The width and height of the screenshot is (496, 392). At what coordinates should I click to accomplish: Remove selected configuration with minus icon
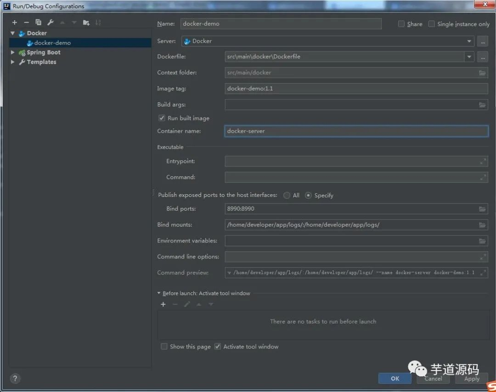pyautogui.click(x=27, y=22)
